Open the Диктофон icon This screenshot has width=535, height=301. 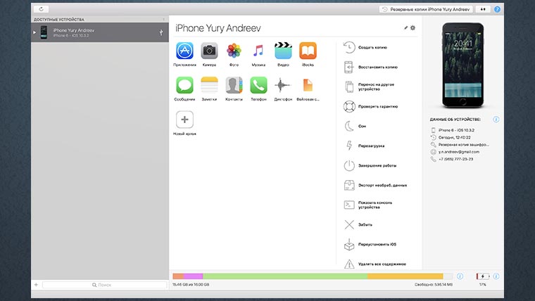click(x=283, y=85)
